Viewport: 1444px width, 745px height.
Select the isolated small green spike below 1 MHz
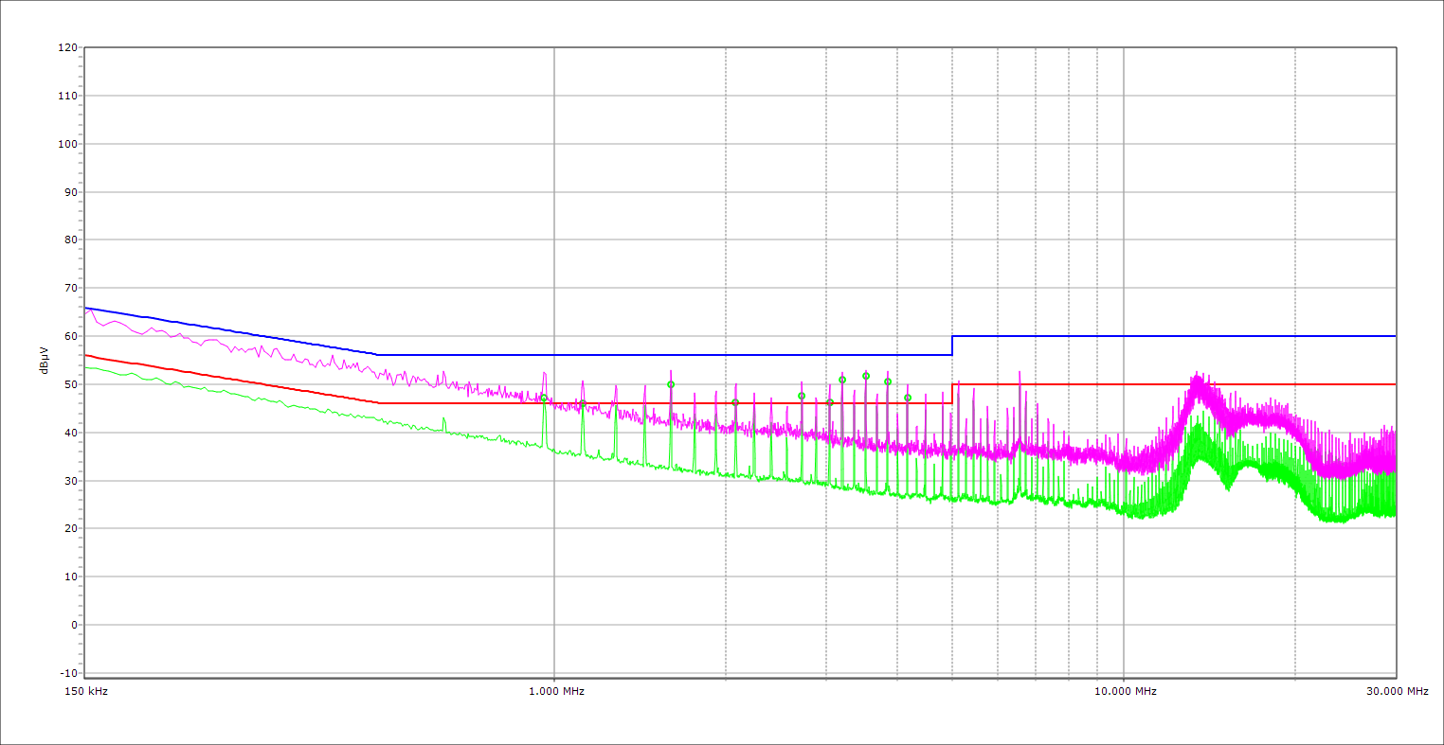pos(443,419)
